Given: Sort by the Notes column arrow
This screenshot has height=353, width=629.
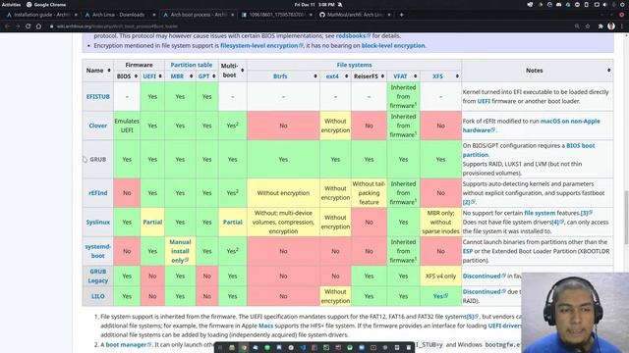Looking at the screenshot, I should pyautogui.click(x=609, y=71).
